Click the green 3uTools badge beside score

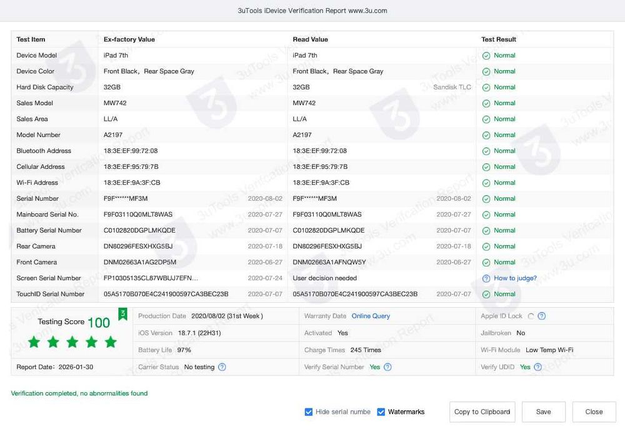(122, 314)
